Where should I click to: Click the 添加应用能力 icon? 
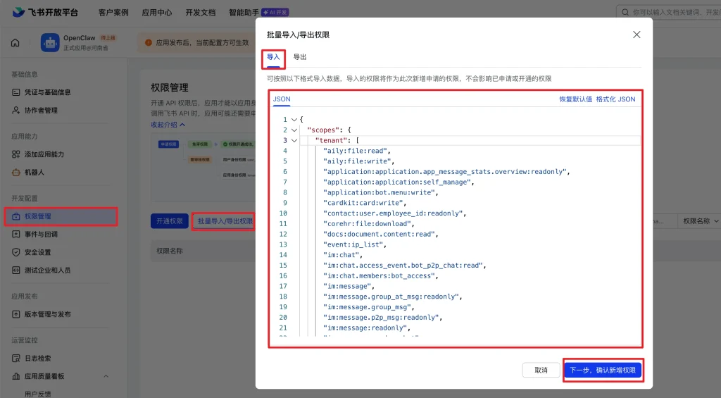coord(16,154)
